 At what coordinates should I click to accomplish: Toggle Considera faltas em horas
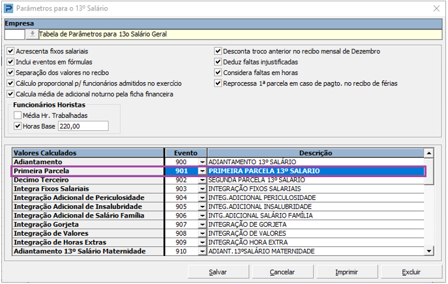click(x=218, y=72)
